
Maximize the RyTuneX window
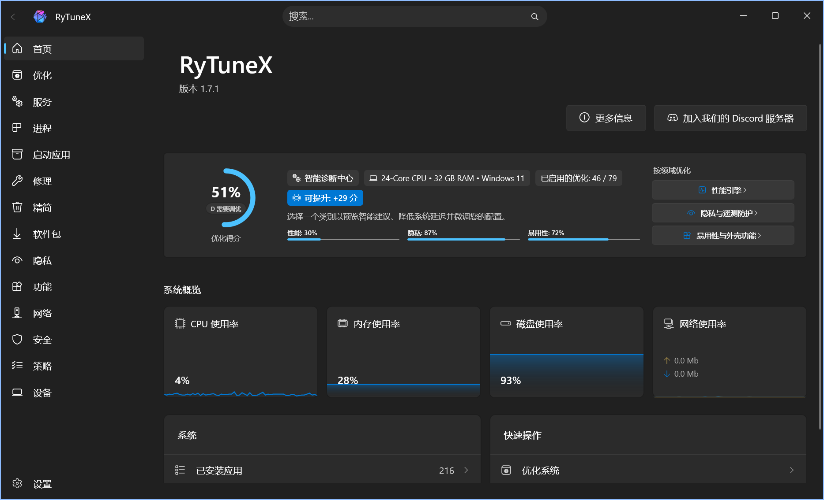coord(775,16)
